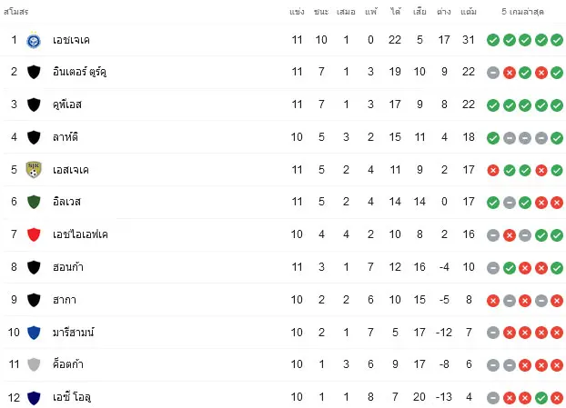This screenshot has width=566, height=408.
Task: Click the สโมสร club column header
Action: click(15, 12)
